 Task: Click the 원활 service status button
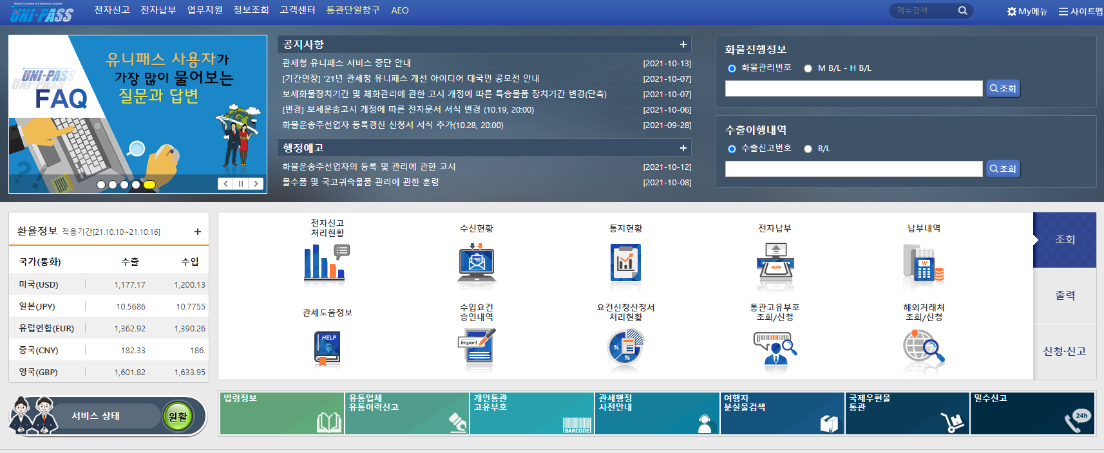point(178,416)
